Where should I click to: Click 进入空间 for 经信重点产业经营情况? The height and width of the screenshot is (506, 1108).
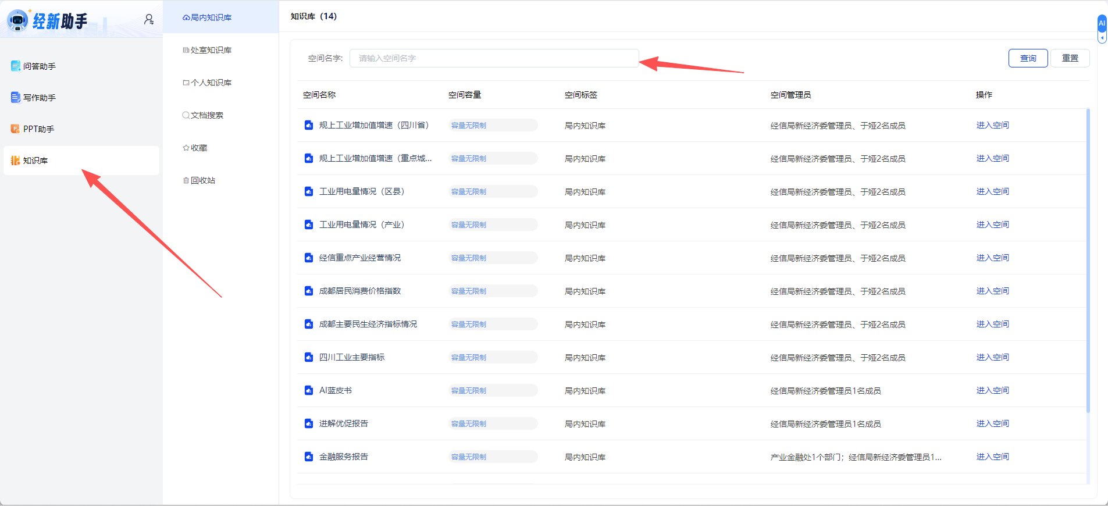[992, 258]
